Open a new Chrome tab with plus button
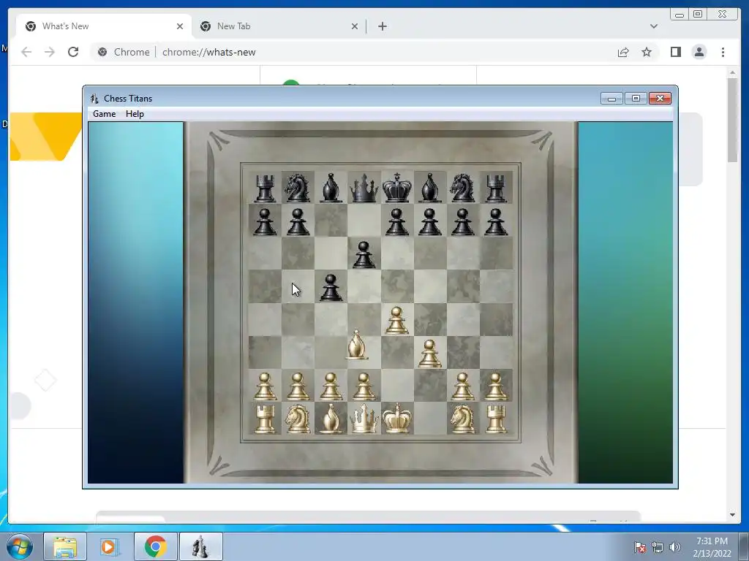Screen dimensions: 749x561 [382, 26]
